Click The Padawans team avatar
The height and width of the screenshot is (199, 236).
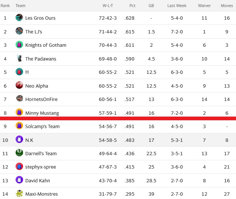tap(19, 58)
